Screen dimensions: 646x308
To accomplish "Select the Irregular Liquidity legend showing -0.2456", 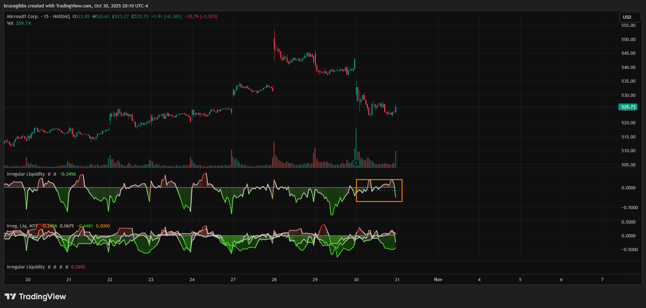I will pyautogui.click(x=26, y=174).
